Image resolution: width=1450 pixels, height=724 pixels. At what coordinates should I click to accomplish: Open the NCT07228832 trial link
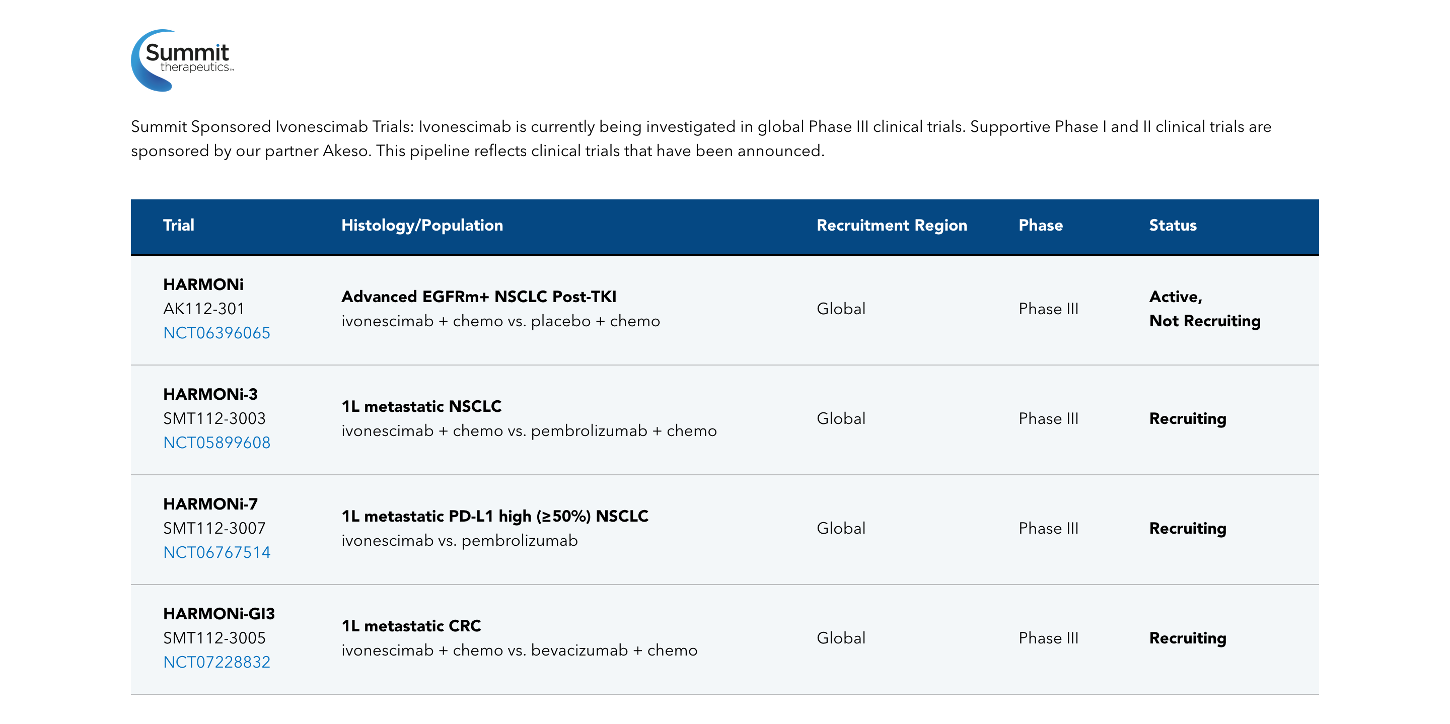216,662
